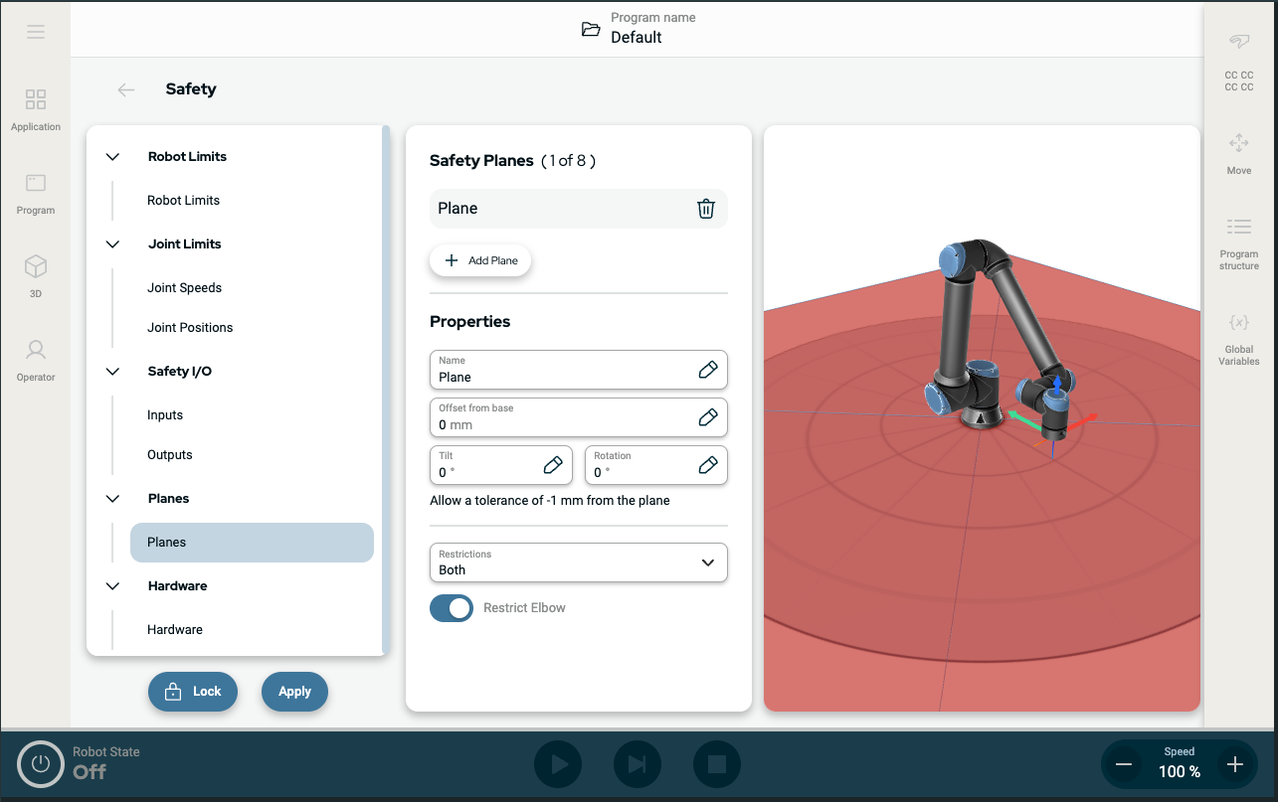
Task: Increase speed with the plus button
Action: tap(1234, 764)
